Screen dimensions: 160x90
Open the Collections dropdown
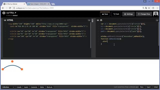pyautogui.click(x=8, y=87)
